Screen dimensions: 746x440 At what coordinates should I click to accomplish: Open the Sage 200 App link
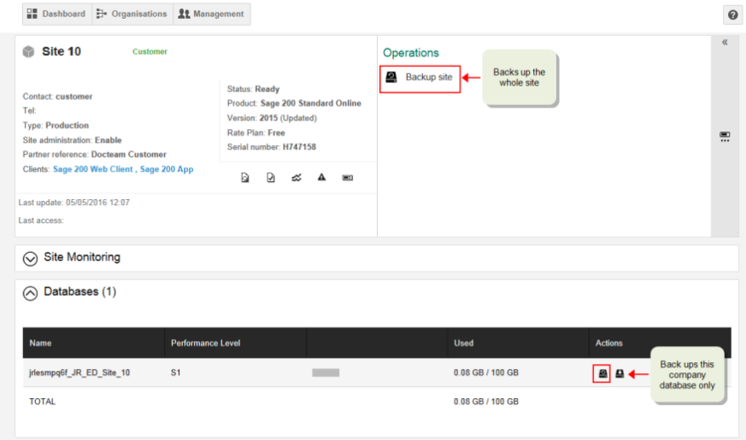coord(167,169)
